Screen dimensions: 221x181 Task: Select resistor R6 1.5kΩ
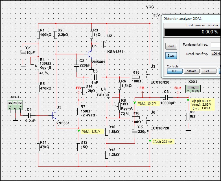(x=119, y=86)
